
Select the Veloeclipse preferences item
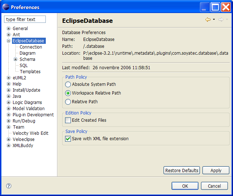click(24, 139)
